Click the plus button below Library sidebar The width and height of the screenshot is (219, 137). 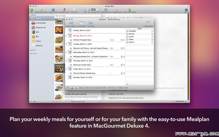point(31,101)
